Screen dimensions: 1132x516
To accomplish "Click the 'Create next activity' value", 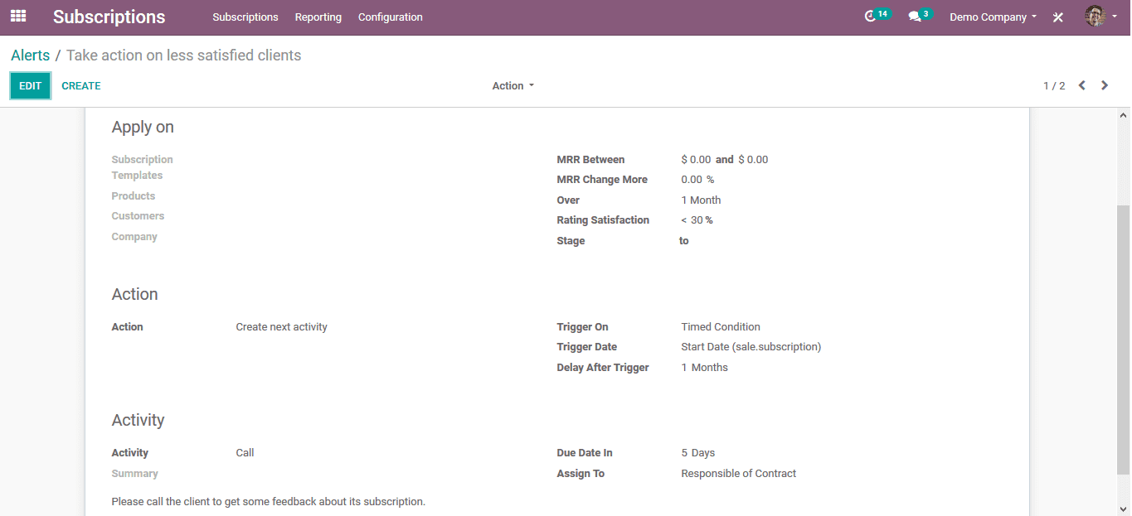I will [282, 327].
